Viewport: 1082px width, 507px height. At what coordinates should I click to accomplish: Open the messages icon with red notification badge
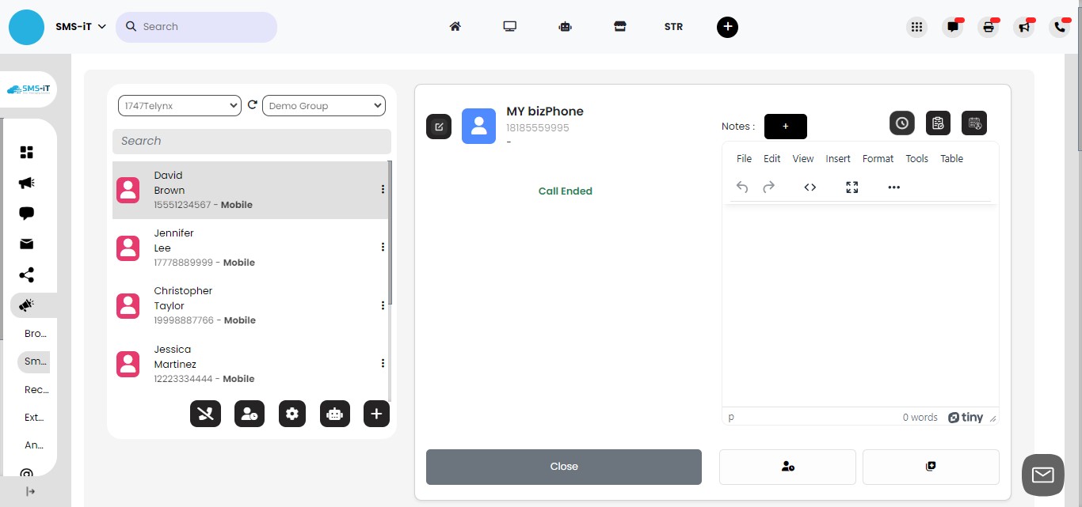(952, 26)
